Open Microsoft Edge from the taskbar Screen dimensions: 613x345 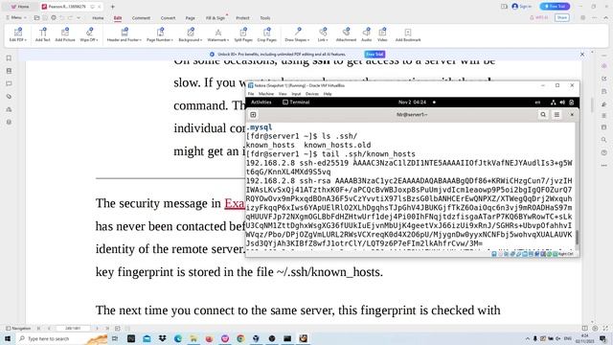pos(178,338)
